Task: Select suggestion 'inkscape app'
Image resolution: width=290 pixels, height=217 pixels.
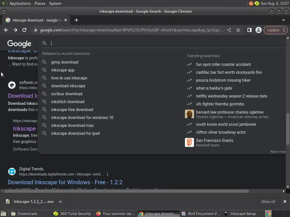Action: (x=63, y=70)
